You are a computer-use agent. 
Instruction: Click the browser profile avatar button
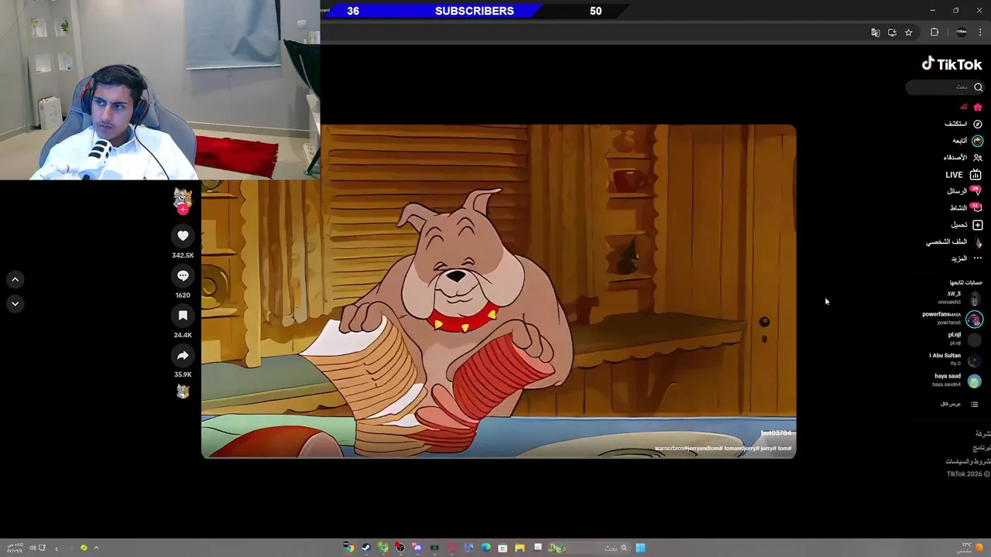962,32
